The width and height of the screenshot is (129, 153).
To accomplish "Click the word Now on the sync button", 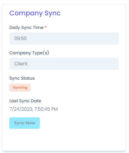I will (31, 123).
